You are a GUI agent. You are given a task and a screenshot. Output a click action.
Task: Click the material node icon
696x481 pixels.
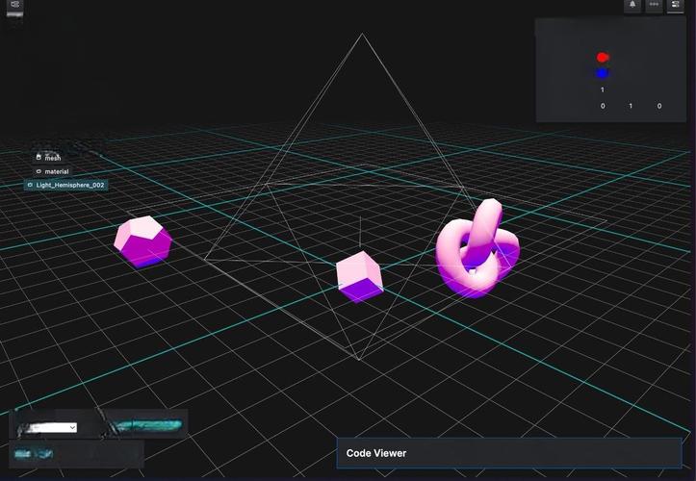[x=39, y=171]
